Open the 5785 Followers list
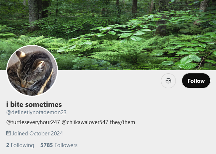This screenshot has width=216, height=154. pyautogui.click(x=59, y=145)
